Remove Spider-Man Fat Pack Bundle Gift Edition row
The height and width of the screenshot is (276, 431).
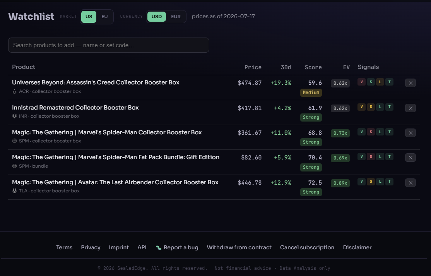tap(410, 158)
